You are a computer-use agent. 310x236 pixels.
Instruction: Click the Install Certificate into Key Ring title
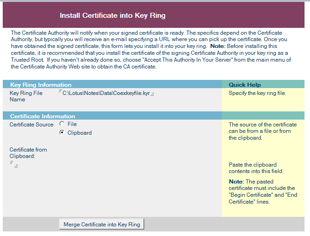click(112, 16)
